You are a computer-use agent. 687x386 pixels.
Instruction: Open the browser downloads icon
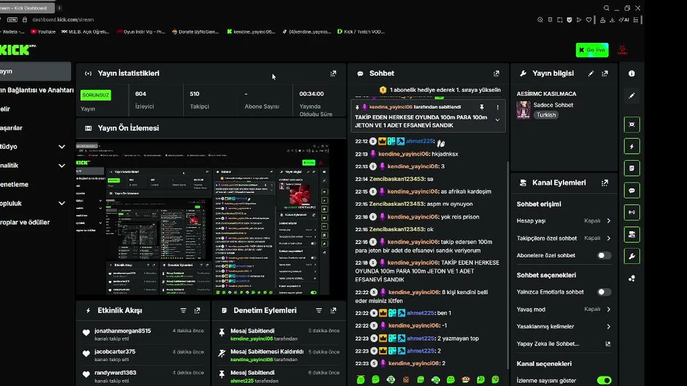(612, 20)
